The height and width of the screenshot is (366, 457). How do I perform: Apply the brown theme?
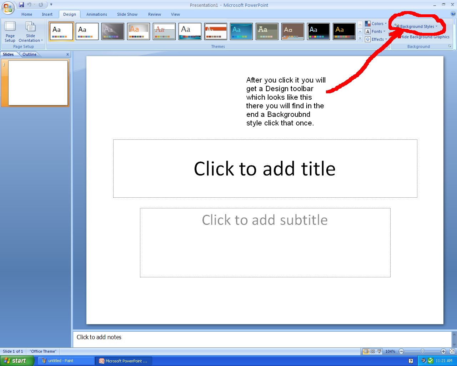click(293, 31)
